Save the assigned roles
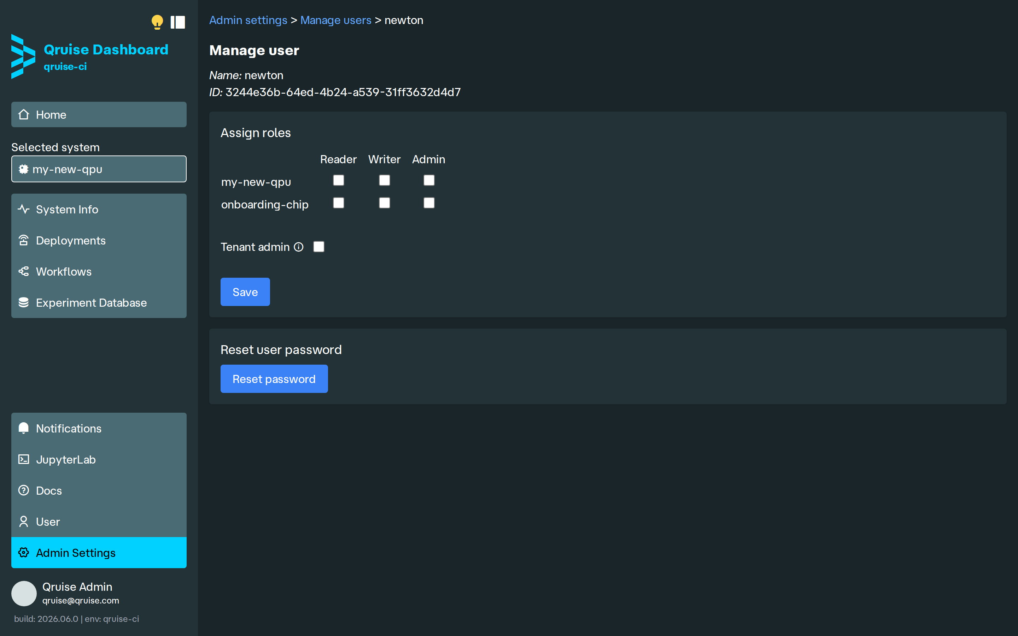The width and height of the screenshot is (1018, 636). tap(245, 292)
